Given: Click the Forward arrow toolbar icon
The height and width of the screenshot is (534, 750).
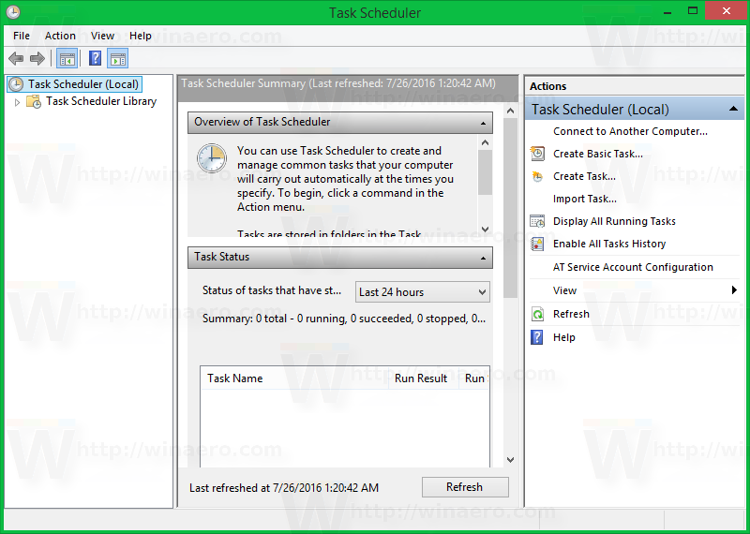Looking at the screenshot, I should [x=37, y=59].
